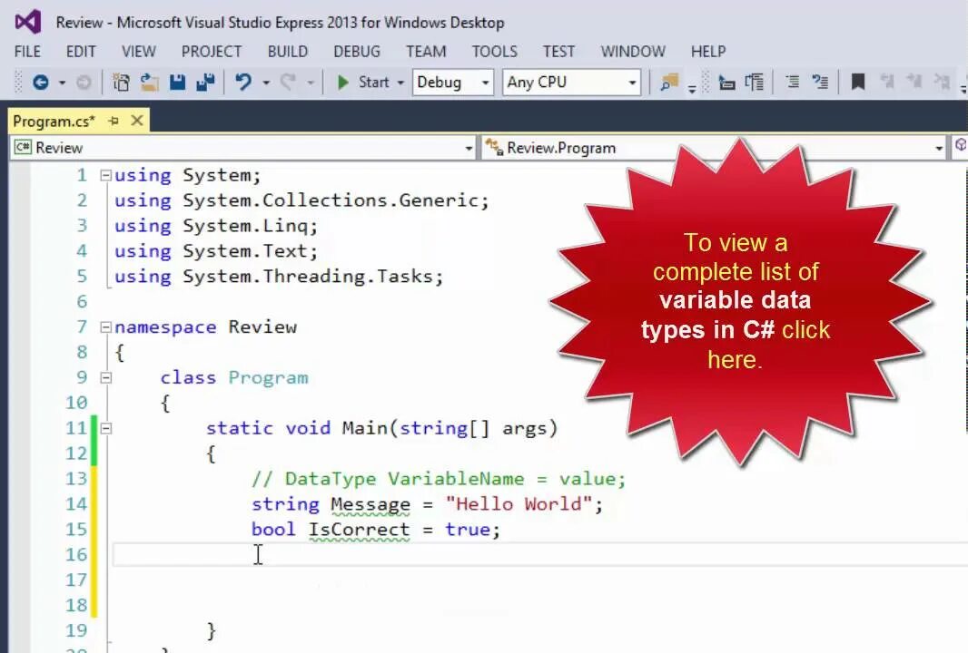Screen dimensions: 968x653
Task: Click the Find in Files toolbar icon
Action: 669,82
